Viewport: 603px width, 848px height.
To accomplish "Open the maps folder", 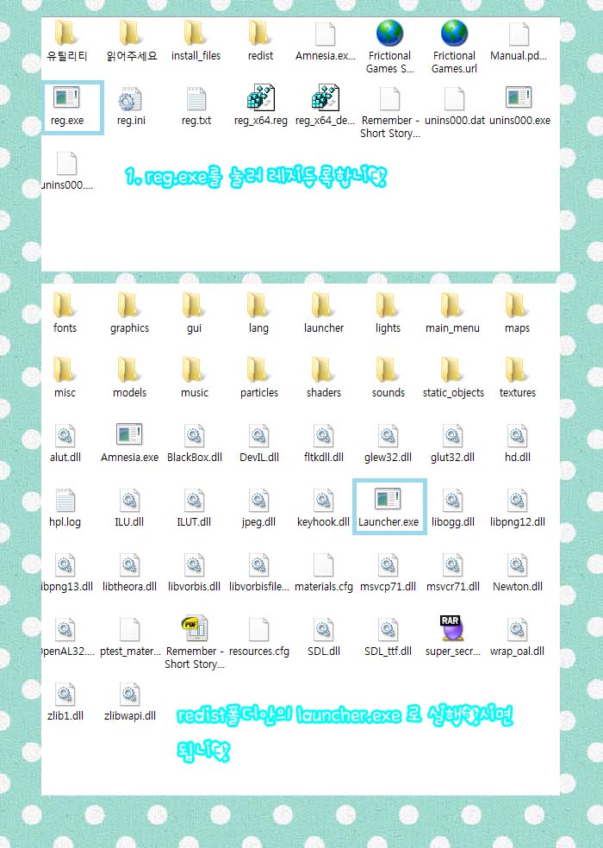I will (517, 306).
